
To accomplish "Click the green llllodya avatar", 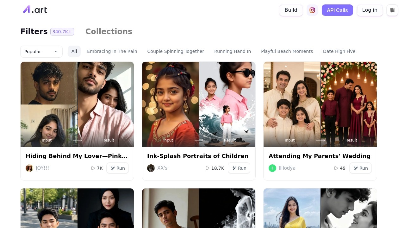I will coord(272,168).
